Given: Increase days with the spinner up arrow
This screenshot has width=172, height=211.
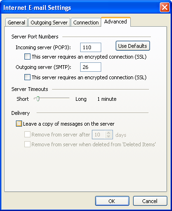Looking at the screenshot, I should [x=109, y=133].
